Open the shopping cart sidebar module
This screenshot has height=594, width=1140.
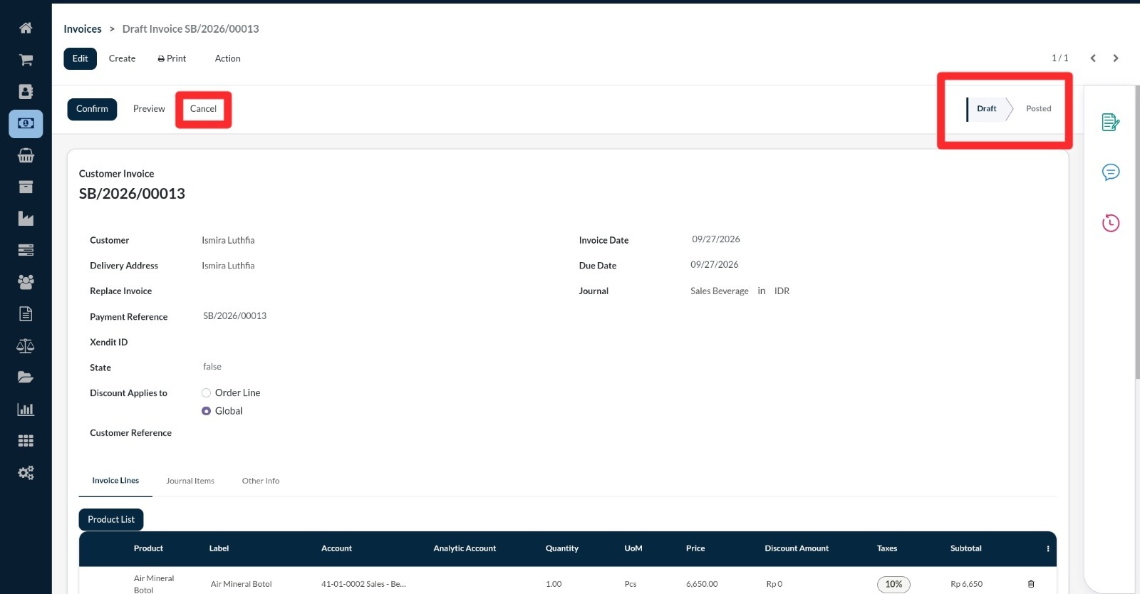(26, 60)
